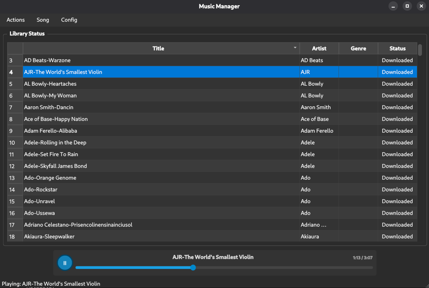Image resolution: width=429 pixels, height=288 pixels.
Task: Click Ado-Rockstar in the song list
Action: click(41, 189)
